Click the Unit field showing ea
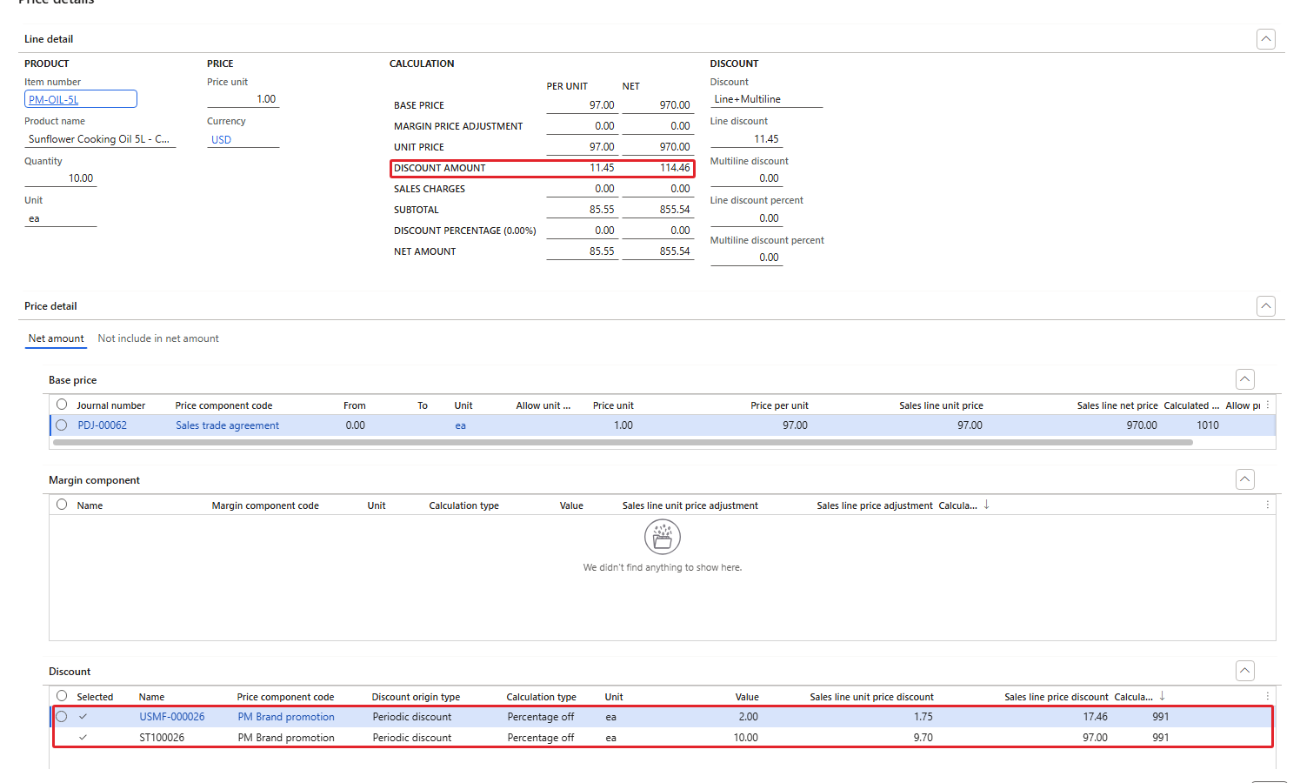1300x783 pixels. coord(60,218)
